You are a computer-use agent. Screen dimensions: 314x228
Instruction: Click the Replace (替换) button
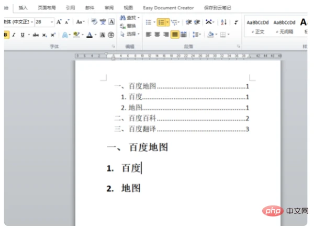coord(128,26)
